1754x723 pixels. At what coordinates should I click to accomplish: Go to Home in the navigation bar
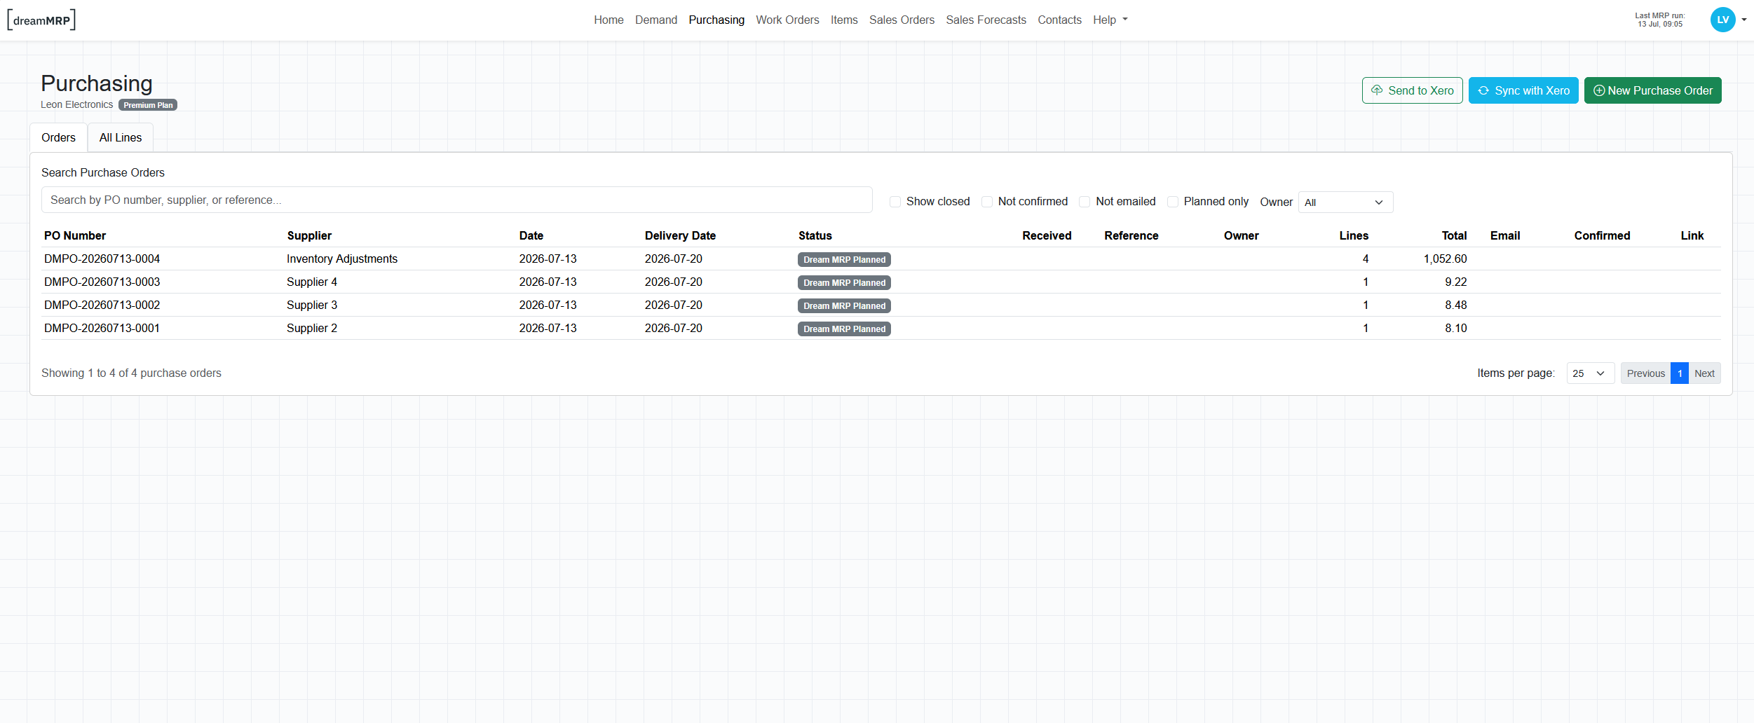coord(609,20)
